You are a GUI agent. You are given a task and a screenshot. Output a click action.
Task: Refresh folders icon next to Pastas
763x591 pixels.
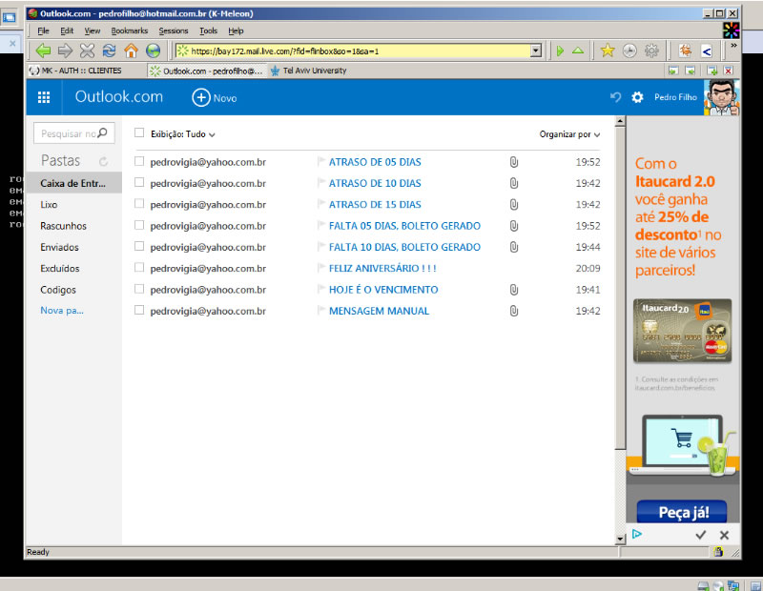pyautogui.click(x=104, y=161)
